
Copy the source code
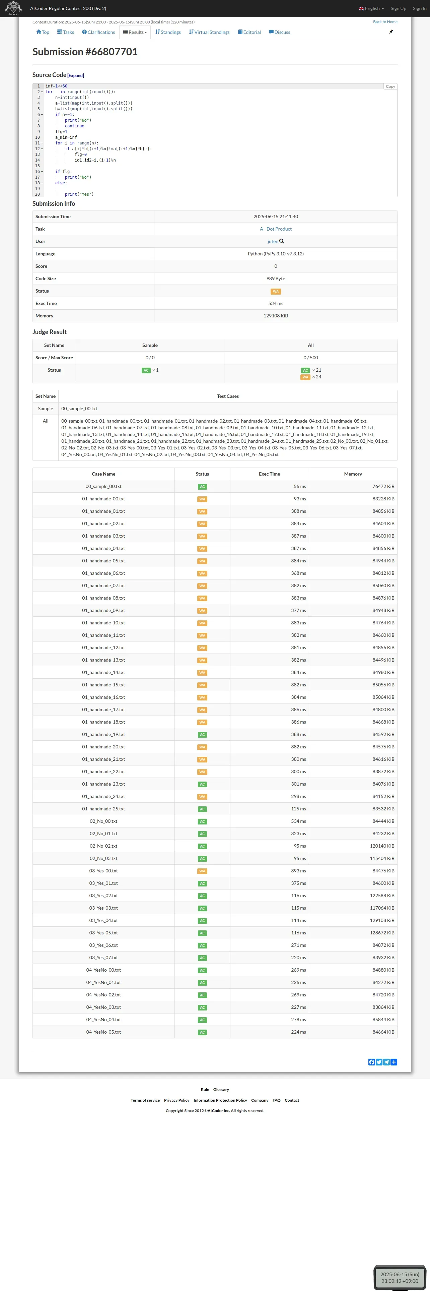390,87
